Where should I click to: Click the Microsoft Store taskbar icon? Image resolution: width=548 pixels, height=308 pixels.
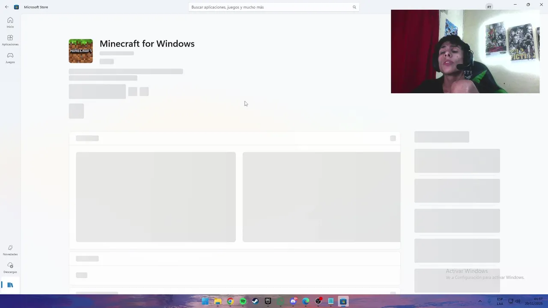[343, 302]
